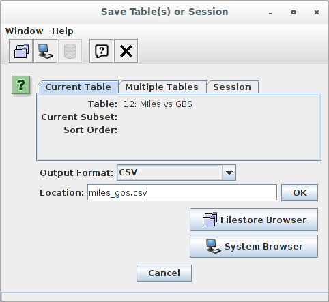Open help for this window toolbar icon

[x=101, y=51]
